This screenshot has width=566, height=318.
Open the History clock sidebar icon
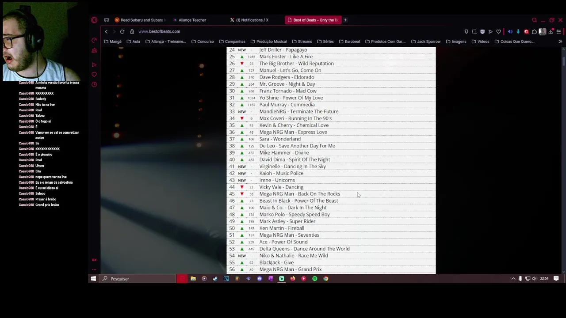94,84
